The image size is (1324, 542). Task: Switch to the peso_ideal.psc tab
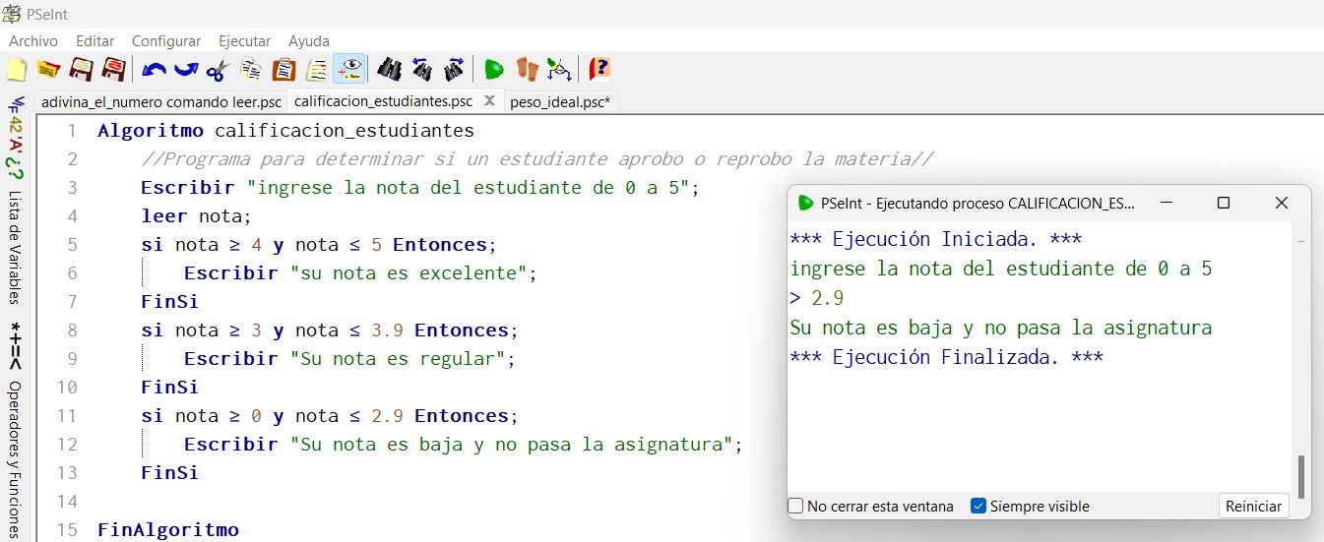coord(561,101)
